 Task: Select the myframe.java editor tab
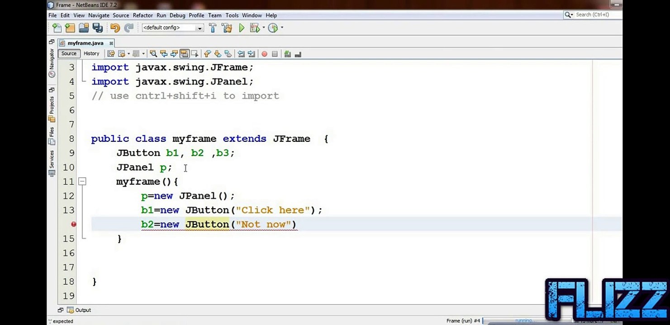point(86,43)
